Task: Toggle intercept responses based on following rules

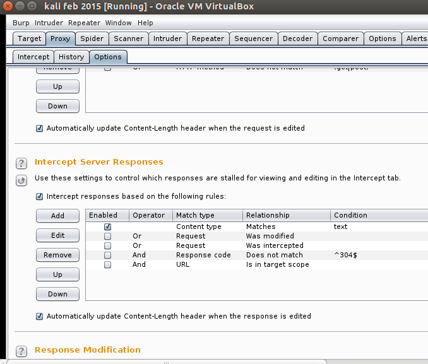Action: pos(39,196)
